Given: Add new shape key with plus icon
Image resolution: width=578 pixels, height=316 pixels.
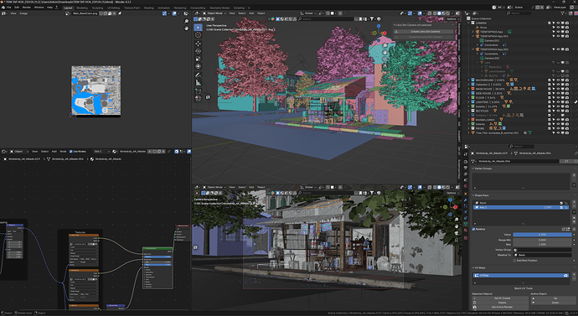Looking at the screenshot, I should point(574,203).
